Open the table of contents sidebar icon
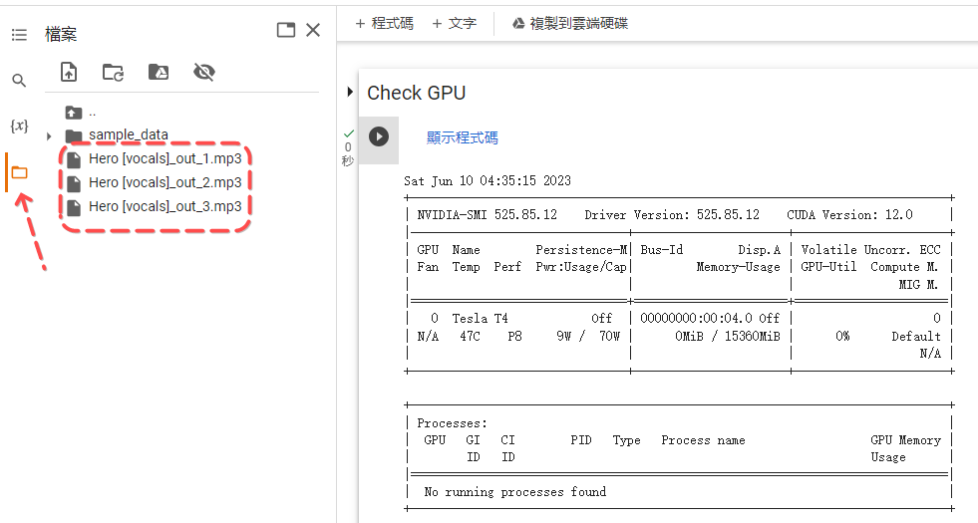The height and width of the screenshot is (523, 978). pos(19,35)
